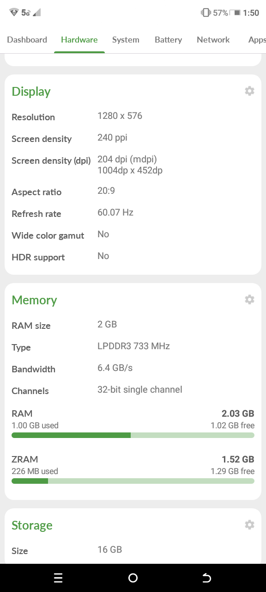Open the Network tab
This screenshot has width=266, height=592.
click(213, 40)
